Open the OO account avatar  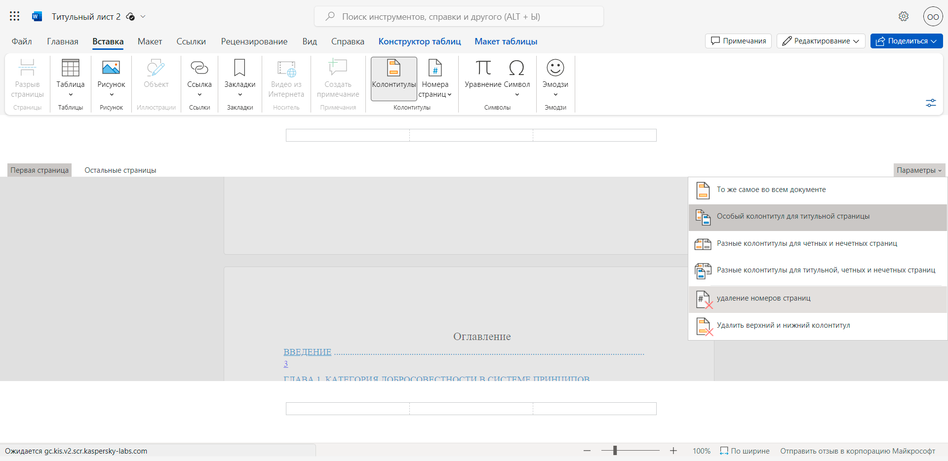(933, 16)
